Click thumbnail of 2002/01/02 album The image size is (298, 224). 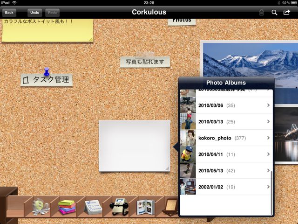(x=188, y=187)
